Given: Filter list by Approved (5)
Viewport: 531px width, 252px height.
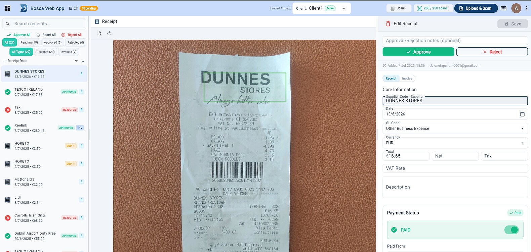Looking at the screenshot, I should [x=53, y=43].
